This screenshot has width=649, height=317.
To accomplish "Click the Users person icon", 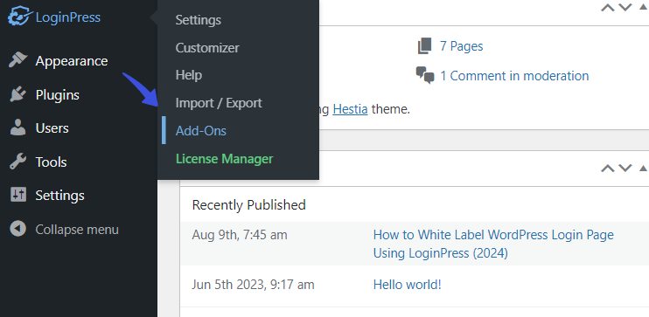I will (x=17, y=128).
